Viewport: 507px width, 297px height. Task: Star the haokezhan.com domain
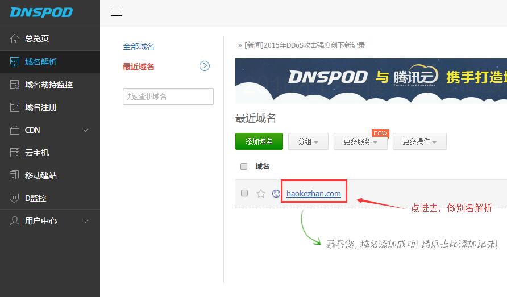point(261,194)
